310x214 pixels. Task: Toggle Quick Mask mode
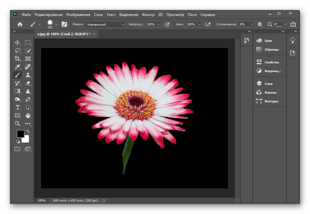(x=17, y=149)
